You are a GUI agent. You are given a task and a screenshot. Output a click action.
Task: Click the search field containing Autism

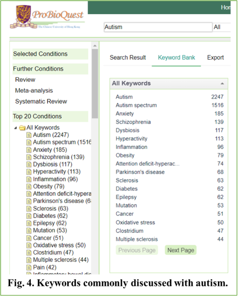tap(158, 27)
